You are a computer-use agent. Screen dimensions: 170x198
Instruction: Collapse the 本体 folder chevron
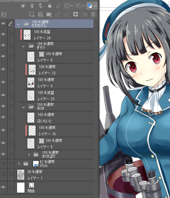pos(23,107)
